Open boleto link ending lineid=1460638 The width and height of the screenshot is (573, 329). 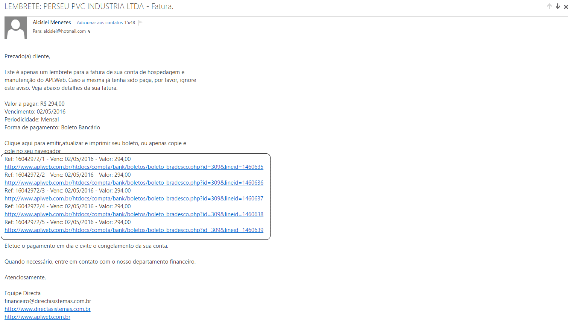[134, 214]
